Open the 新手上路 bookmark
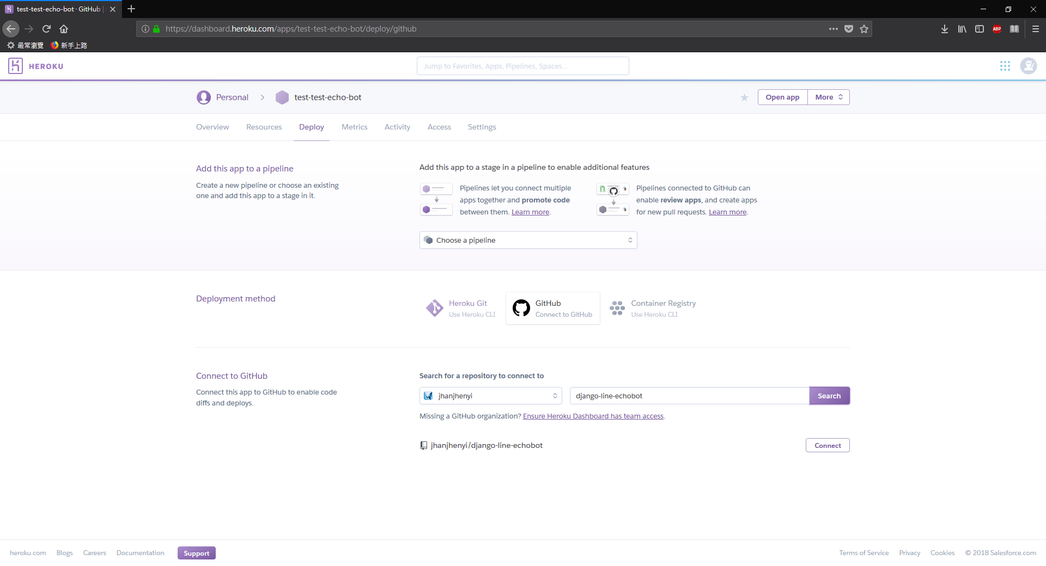The image size is (1046, 566). click(69, 45)
